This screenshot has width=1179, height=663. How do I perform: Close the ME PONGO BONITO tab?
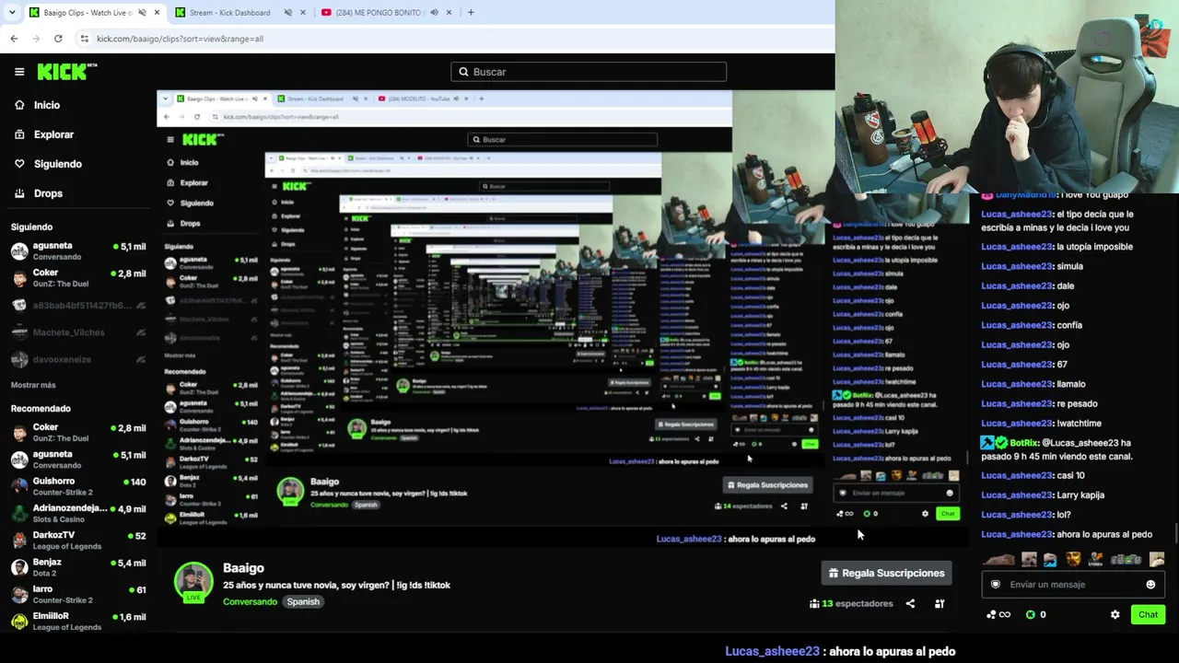coord(449,13)
